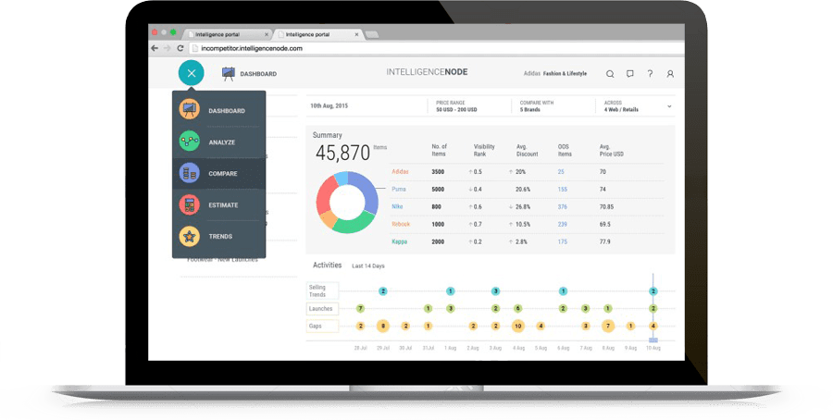Expand the filter bar chevron
833x420 pixels.
point(668,106)
